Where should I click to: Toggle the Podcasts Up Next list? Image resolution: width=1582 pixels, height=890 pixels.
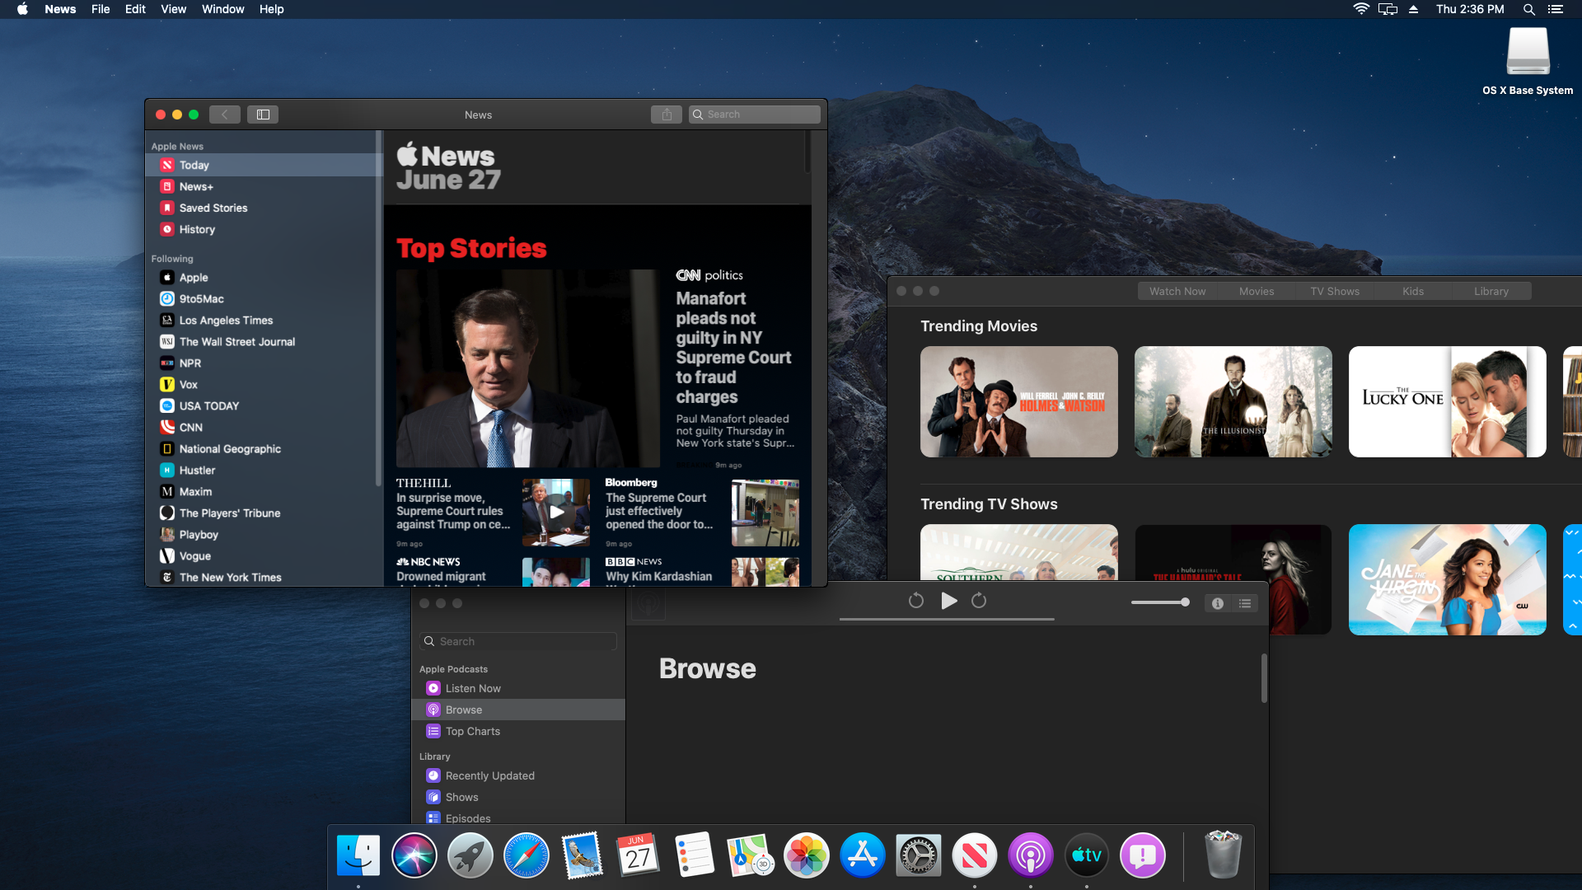point(1245,603)
